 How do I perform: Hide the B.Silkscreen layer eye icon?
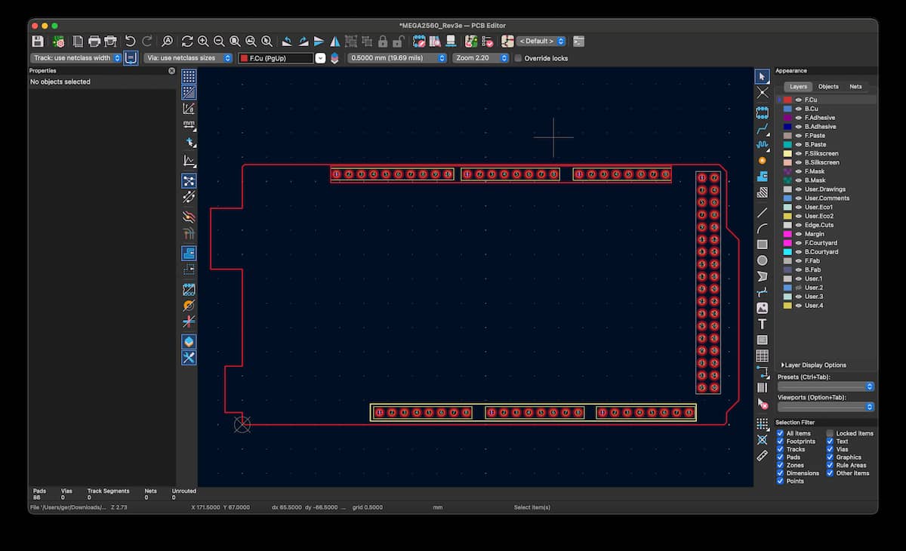(x=798, y=162)
